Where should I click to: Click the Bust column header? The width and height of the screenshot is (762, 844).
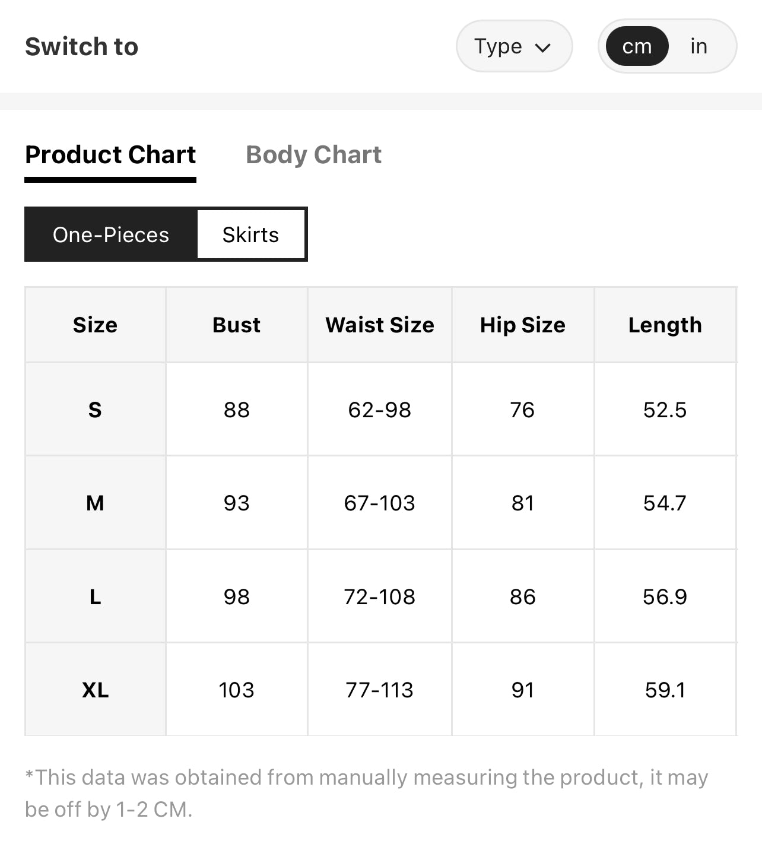(x=236, y=325)
